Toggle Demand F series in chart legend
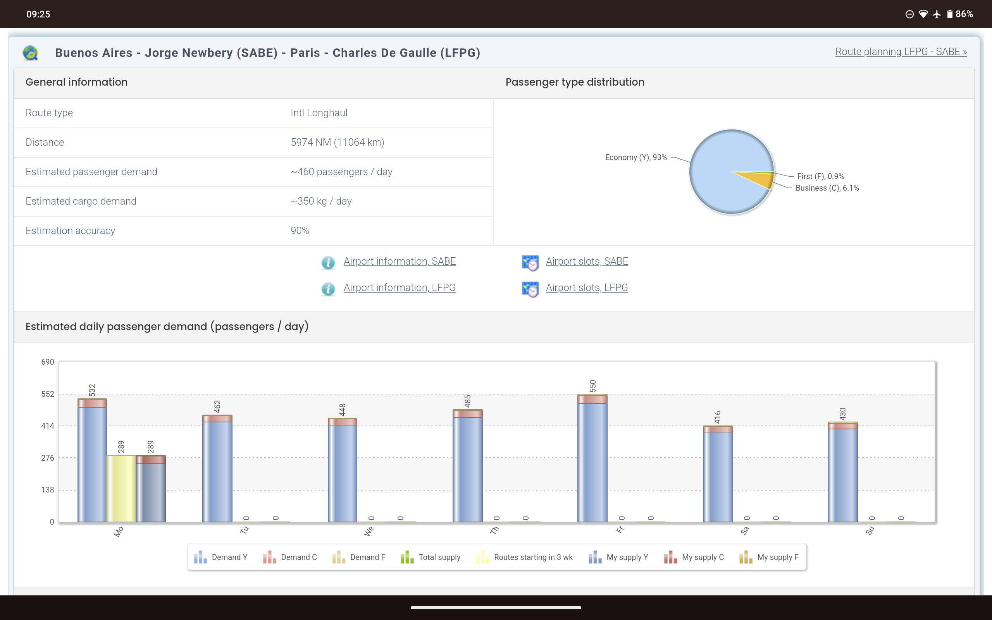 coord(359,557)
